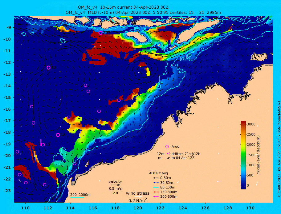The width and height of the screenshot is (281, 214).
Task: Click the blue 30-80m ADCP arrow
Action: pos(156,183)
